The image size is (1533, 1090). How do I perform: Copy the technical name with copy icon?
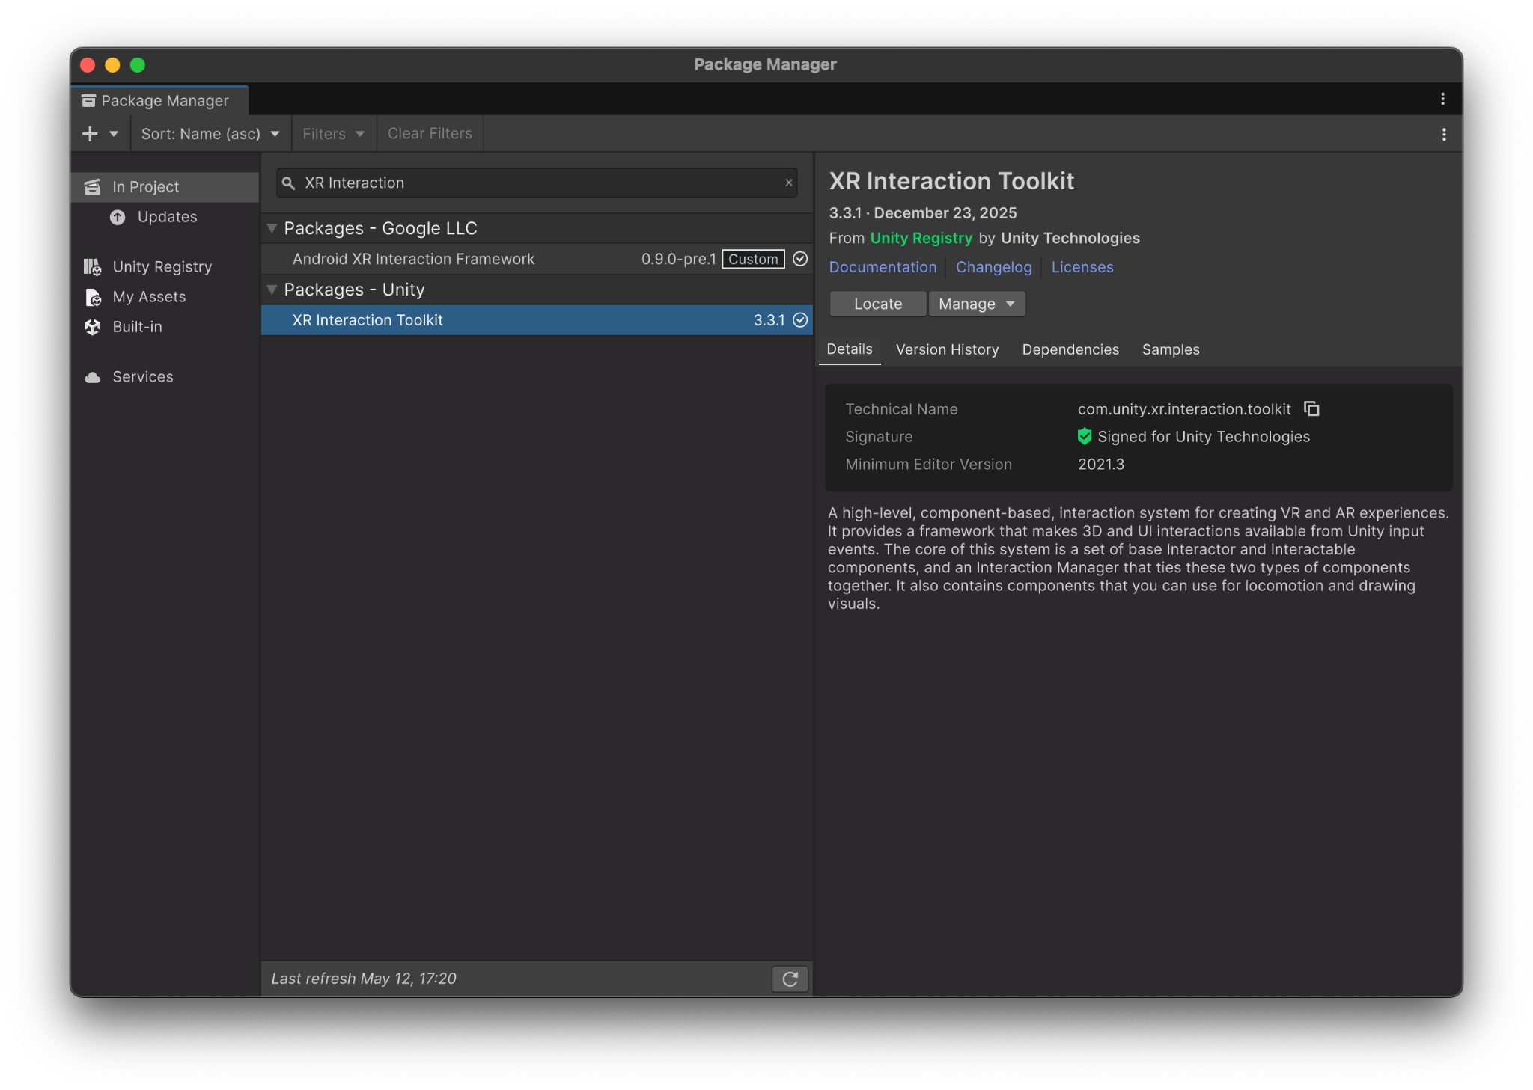pos(1311,408)
